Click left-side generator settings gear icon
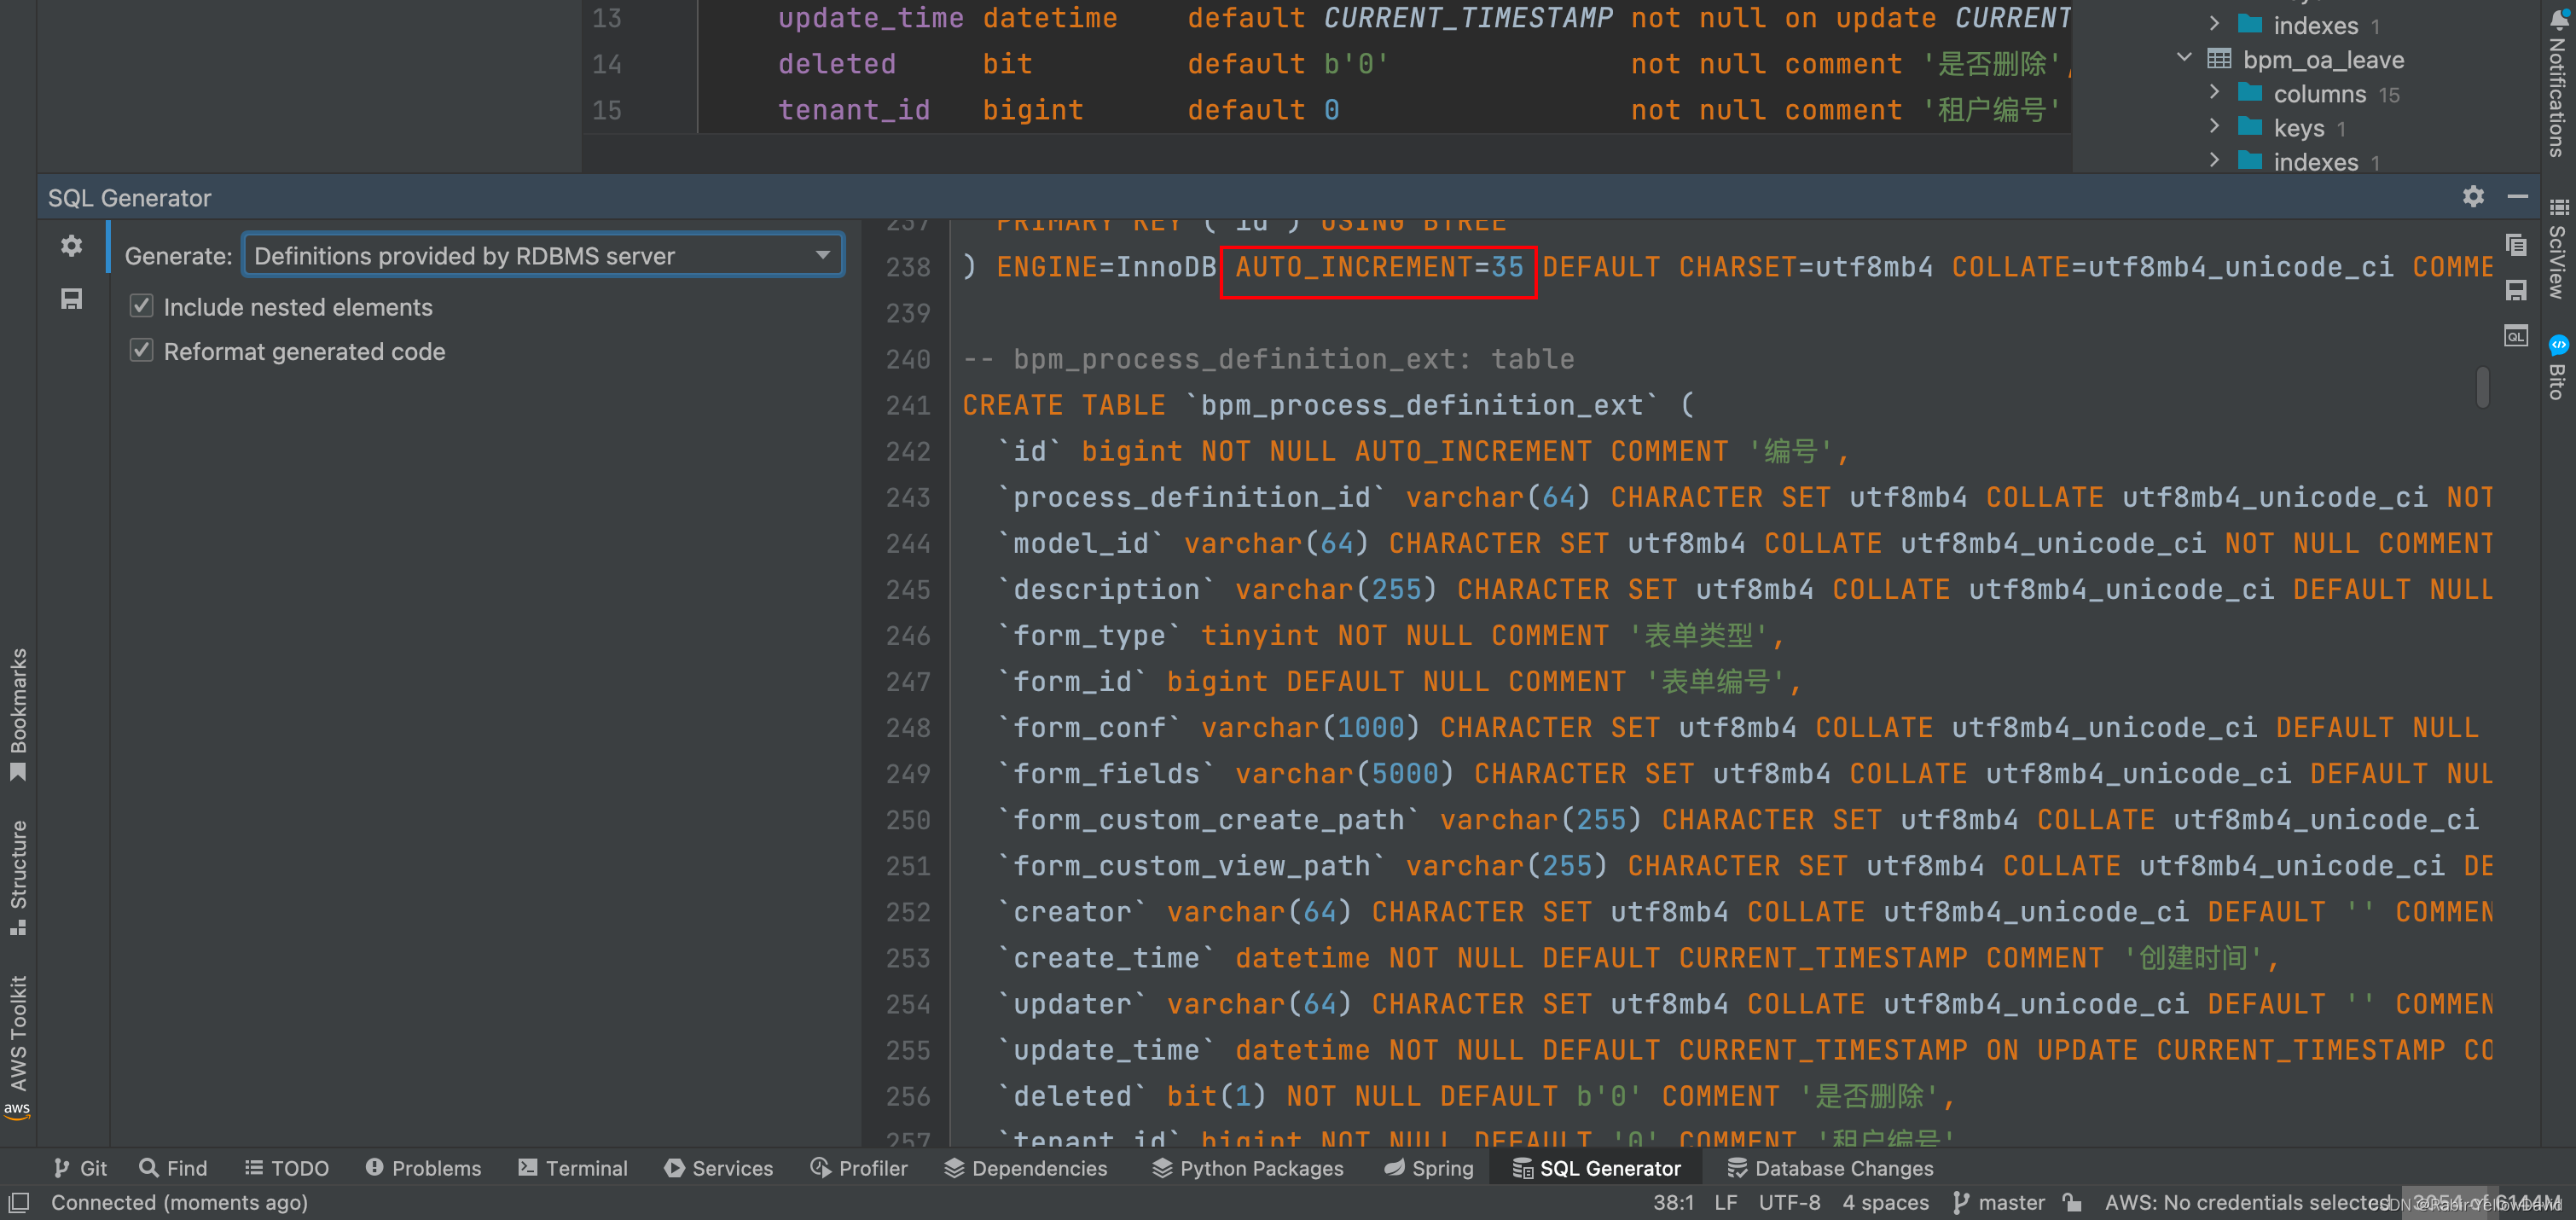This screenshot has width=2576, height=1220. pos(71,246)
